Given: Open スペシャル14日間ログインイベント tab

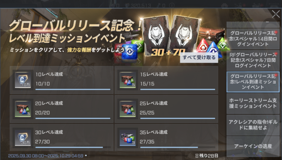Looking at the screenshot, I should click(x=253, y=39).
